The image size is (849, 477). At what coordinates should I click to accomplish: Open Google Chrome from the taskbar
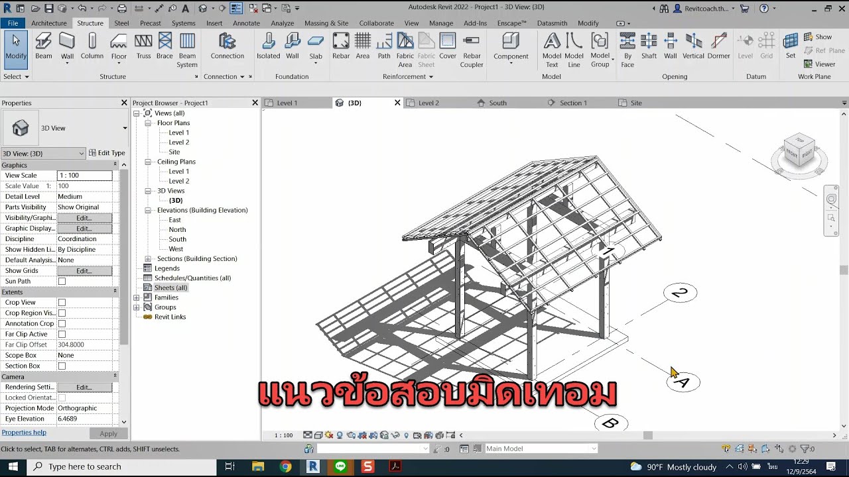tap(286, 466)
